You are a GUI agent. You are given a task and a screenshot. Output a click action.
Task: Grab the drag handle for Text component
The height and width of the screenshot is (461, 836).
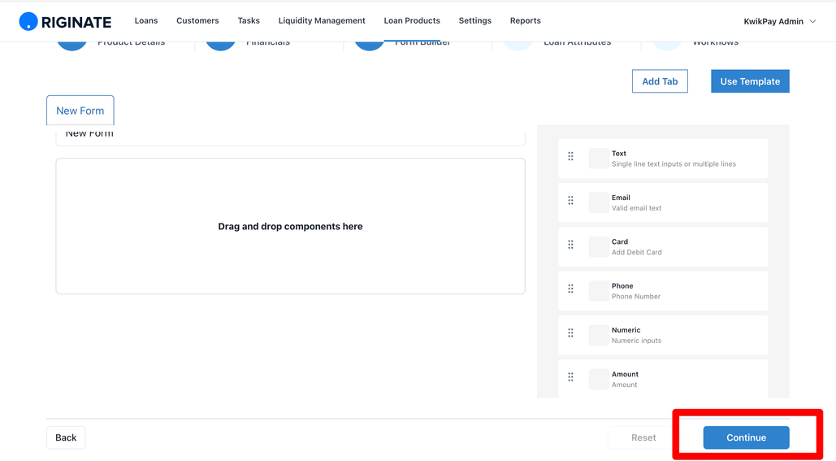(x=570, y=156)
